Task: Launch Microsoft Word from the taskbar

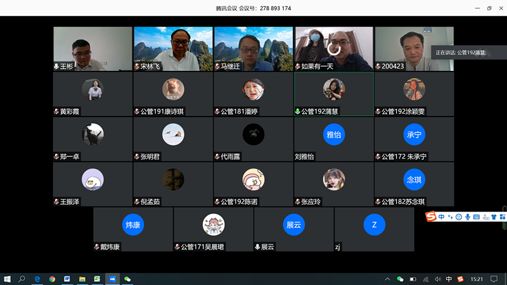Action: (67, 279)
